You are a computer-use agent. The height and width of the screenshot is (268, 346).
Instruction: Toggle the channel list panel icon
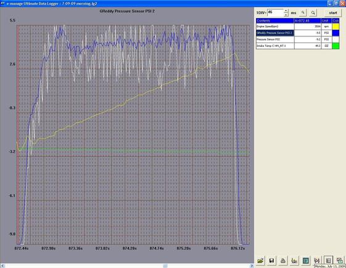coord(328,261)
